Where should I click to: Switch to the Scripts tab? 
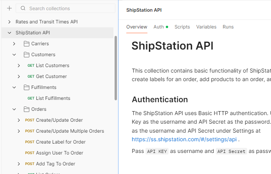[x=182, y=27]
